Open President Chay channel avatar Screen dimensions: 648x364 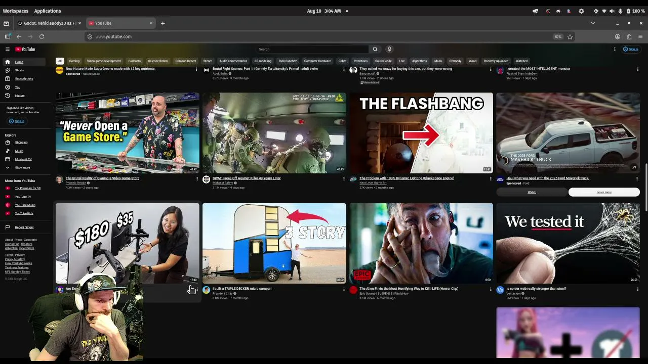206,290
